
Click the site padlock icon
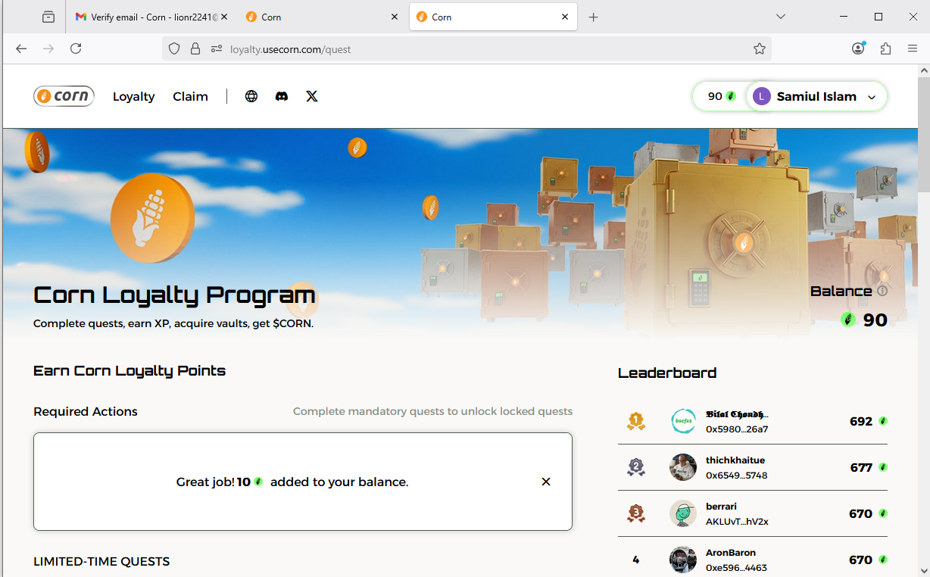pos(195,48)
